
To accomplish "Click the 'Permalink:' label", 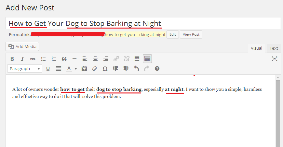I will coord(20,34).
